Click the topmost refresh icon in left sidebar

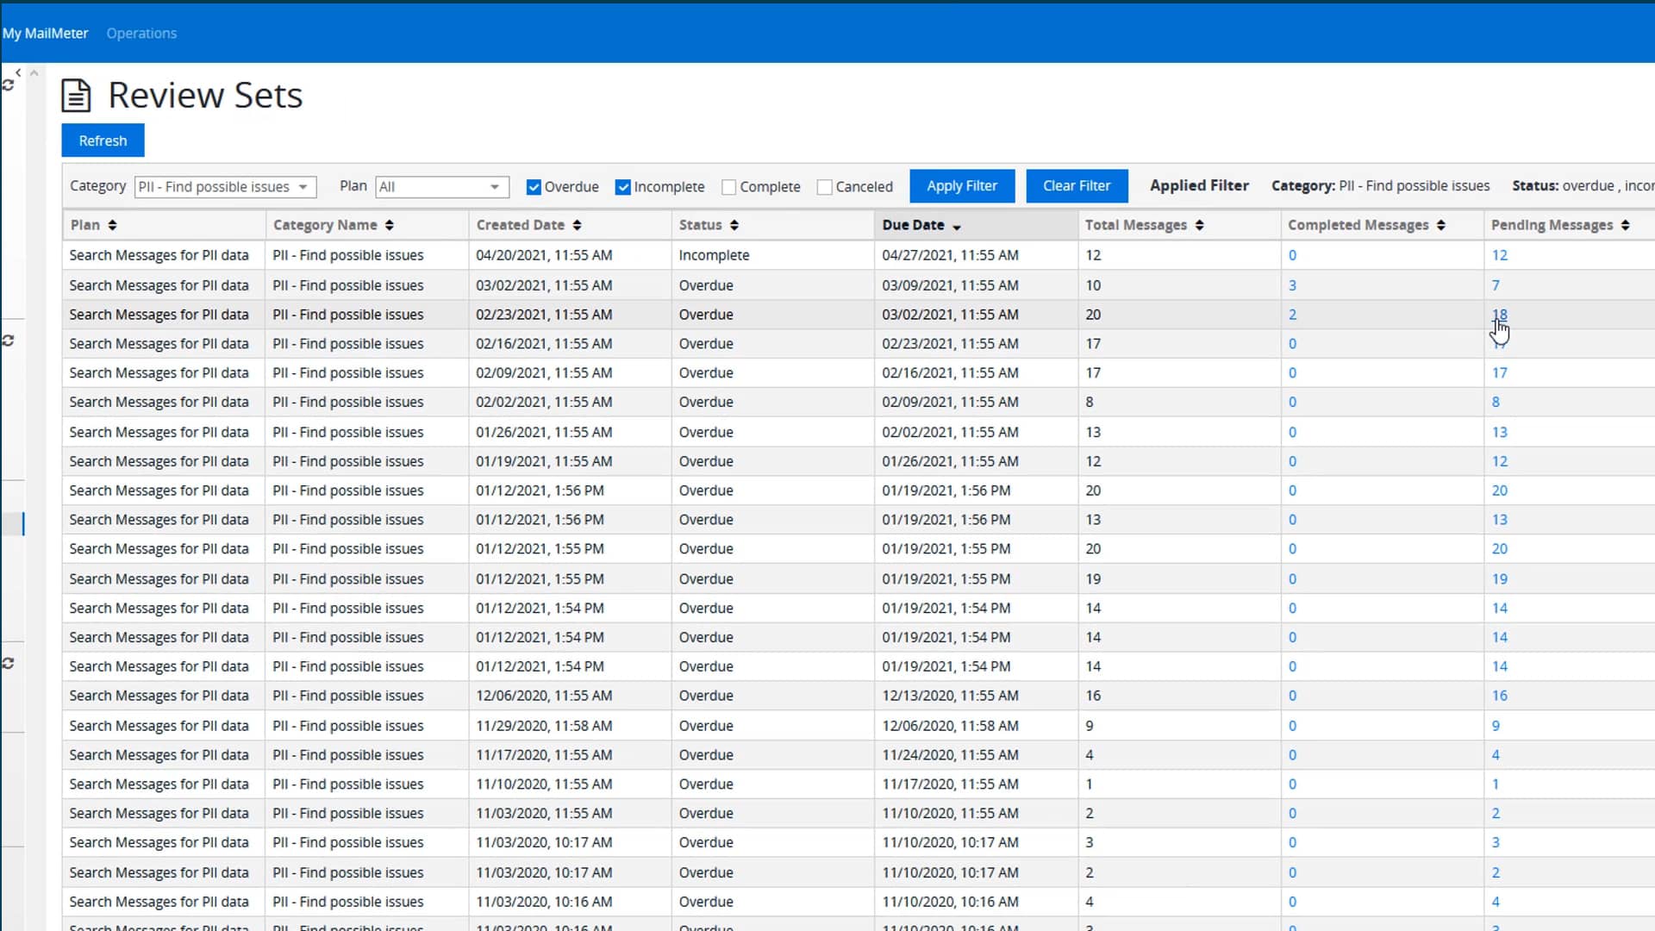(x=9, y=85)
